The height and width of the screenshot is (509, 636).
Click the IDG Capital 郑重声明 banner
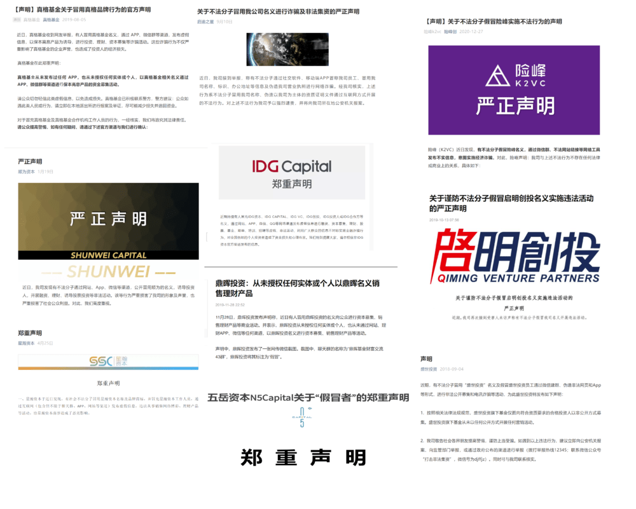pos(292,172)
